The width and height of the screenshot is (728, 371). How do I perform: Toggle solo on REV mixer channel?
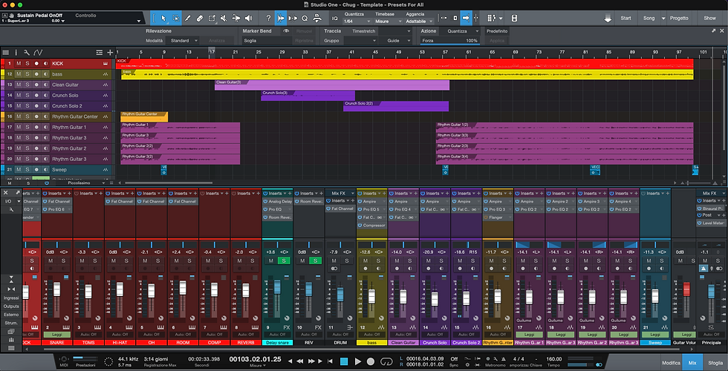315,260
